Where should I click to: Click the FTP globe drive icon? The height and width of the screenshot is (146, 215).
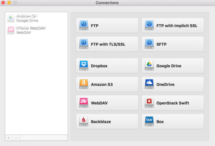[84, 25]
